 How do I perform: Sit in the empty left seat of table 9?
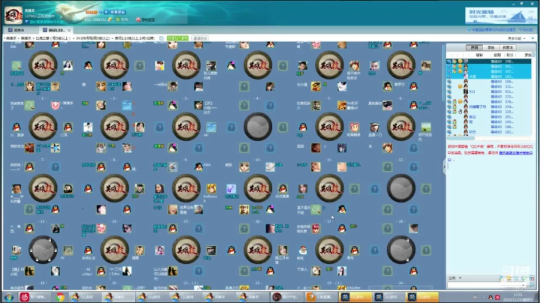160,127
